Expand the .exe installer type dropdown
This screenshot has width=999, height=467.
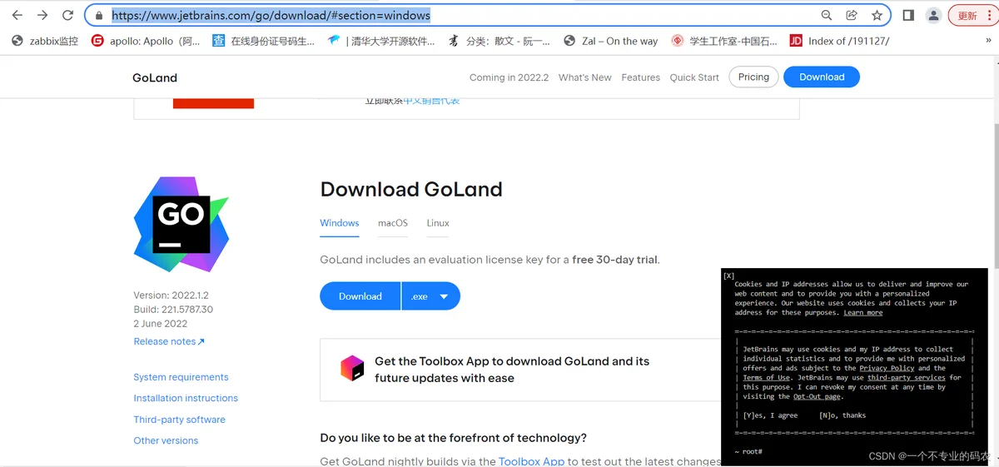click(430, 296)
